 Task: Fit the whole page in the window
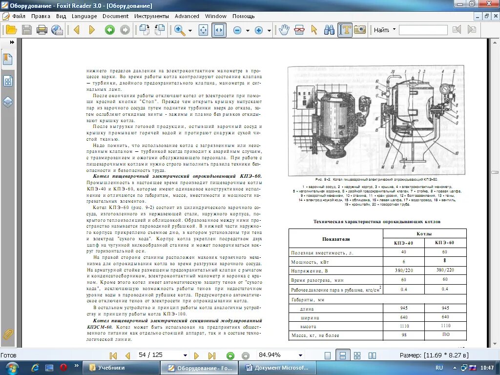coord(203,30)
